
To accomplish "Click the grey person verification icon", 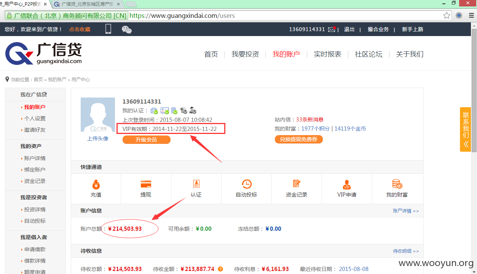I will click(x=193, y=110).
